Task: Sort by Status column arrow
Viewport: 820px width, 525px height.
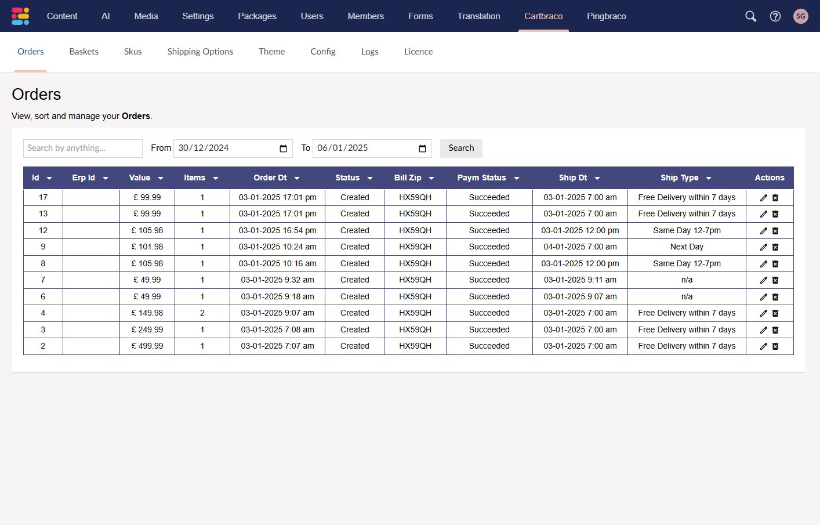Action: (x=370, y=178)
